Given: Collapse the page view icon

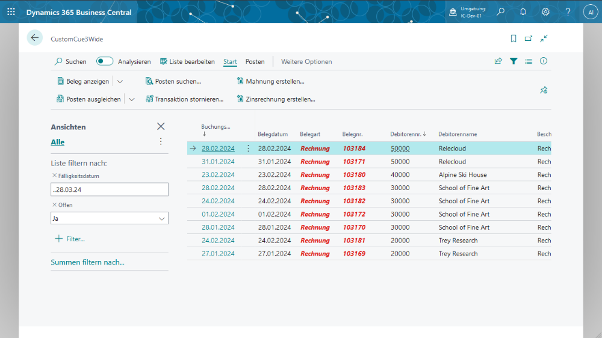Looking at the screenshot, I should [544, 38].
